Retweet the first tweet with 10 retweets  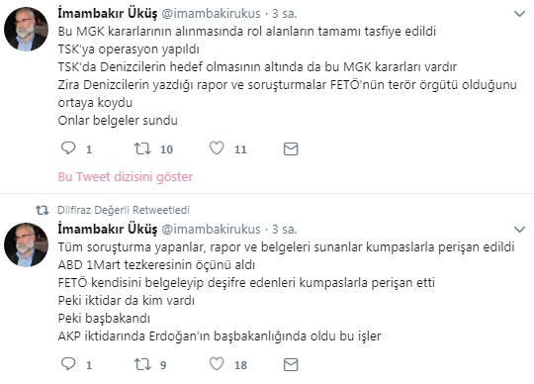pos(142,148)
